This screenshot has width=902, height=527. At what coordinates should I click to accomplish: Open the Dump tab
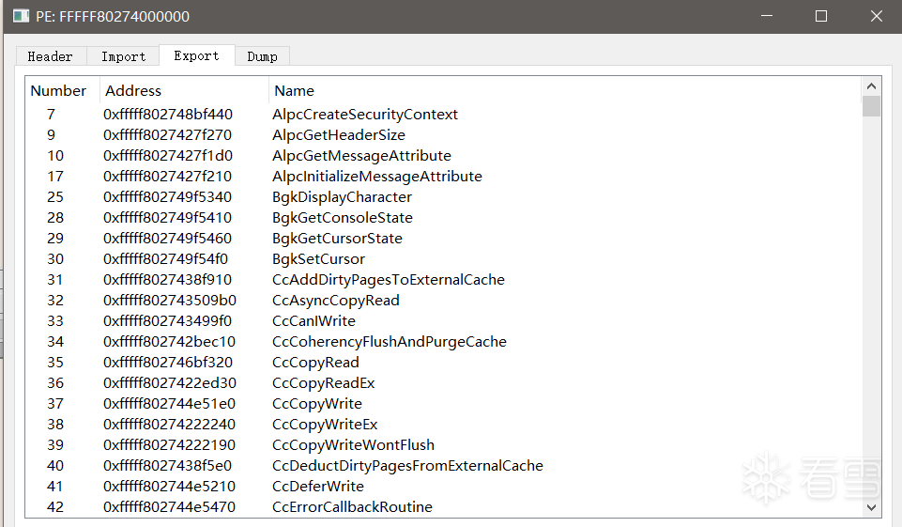pyautogui.click(x=262, y=56)
